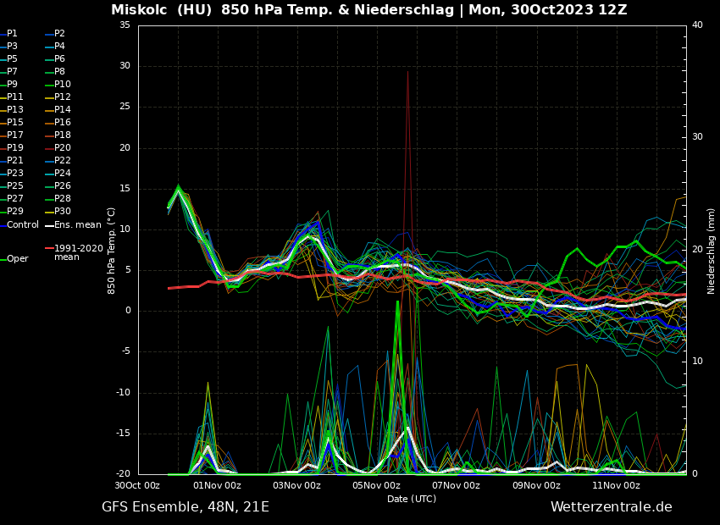Select the P28 legend label
The image size is (720, 525).
[x=63, y=199]
